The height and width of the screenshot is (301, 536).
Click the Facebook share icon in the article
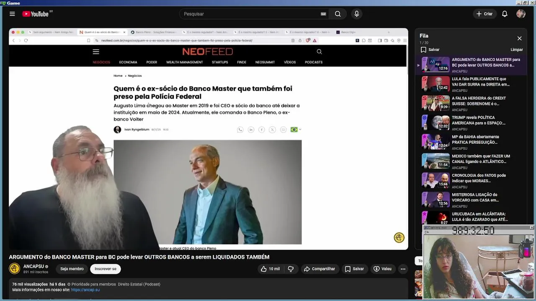coord(262,130)
